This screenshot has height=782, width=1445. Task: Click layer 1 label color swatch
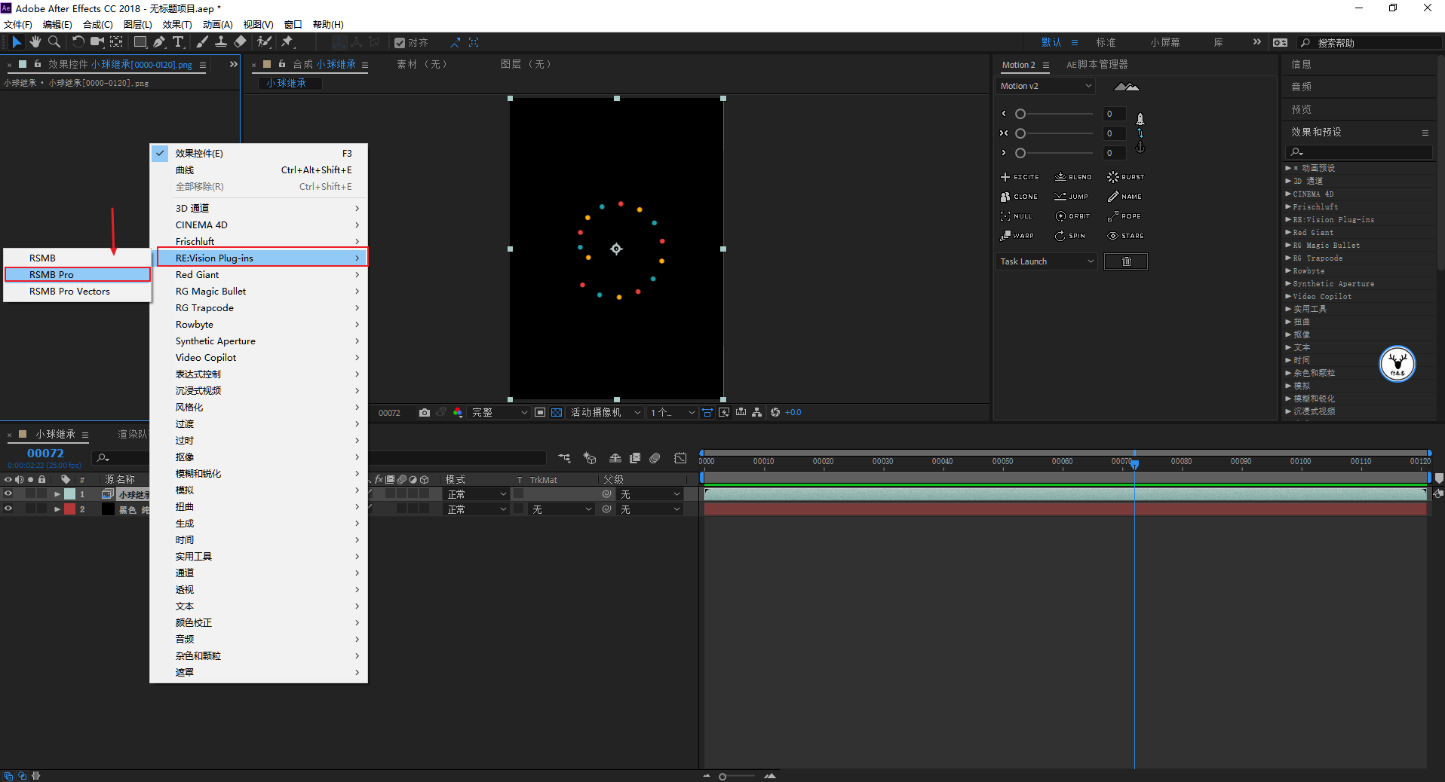[69, 494]
